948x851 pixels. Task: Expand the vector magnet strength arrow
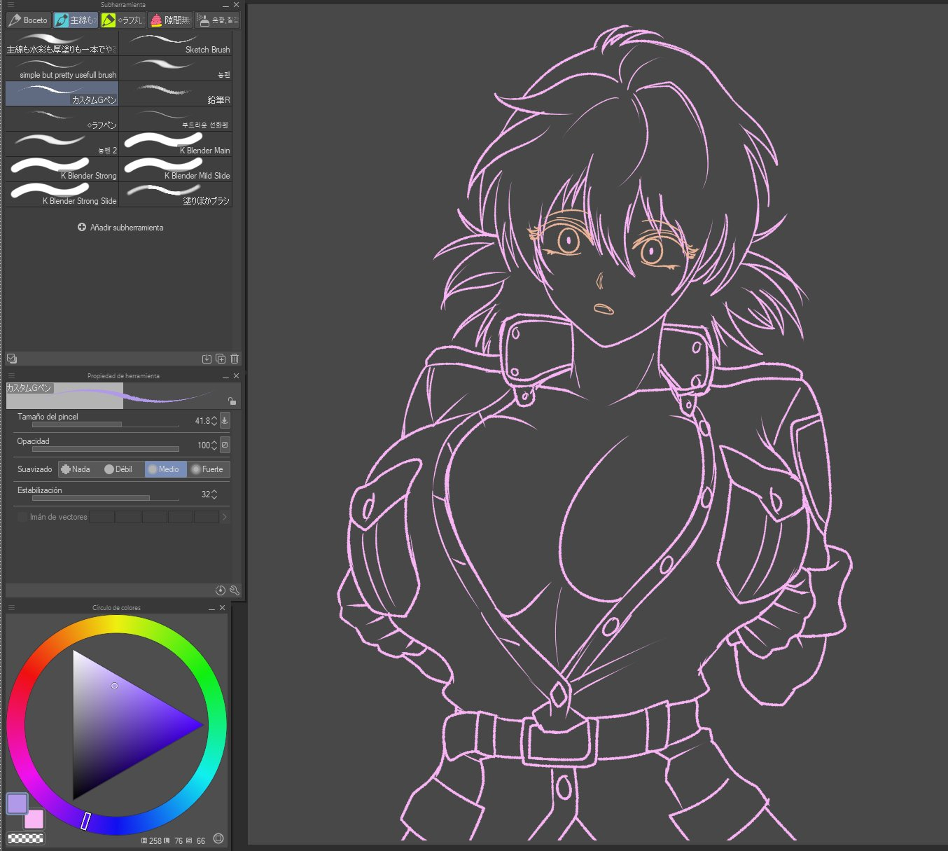224,517
